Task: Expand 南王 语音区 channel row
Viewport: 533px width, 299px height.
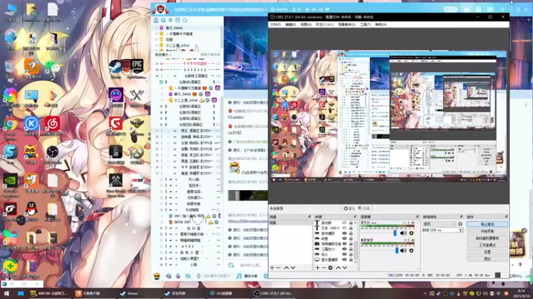Action: [157, 130]
